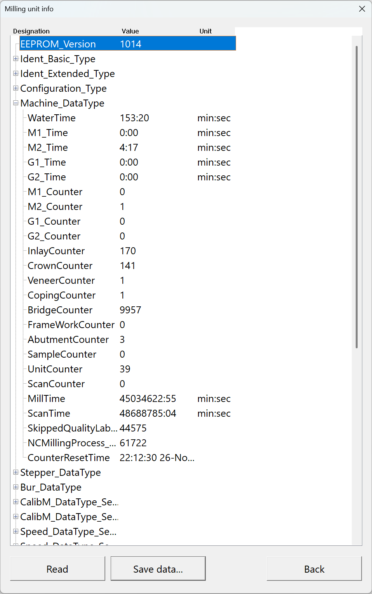Select the CounterResetTime row

coord(68,458)
